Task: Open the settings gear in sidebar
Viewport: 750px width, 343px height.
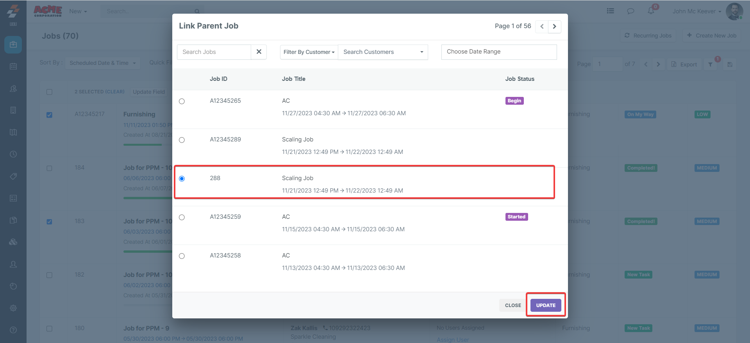Action: pos(13,308)
